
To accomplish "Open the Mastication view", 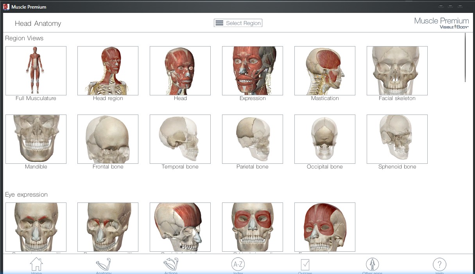I will (325, 71).
